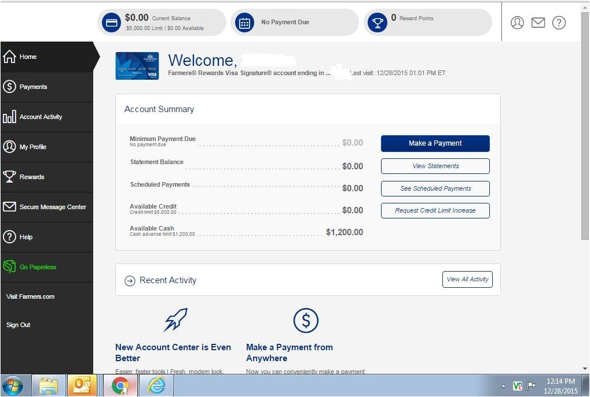The height and width of the screenshot is (397, 590).
Task: Open Rewards in sidebar menu
Action: click(x=32, y=177)
